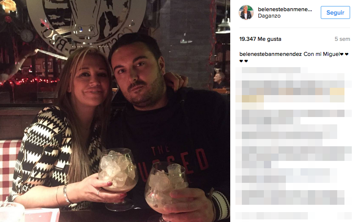Screen dimensions: 357x222
Task: Click the 5 sem timestamp
Action: (342, 39)
